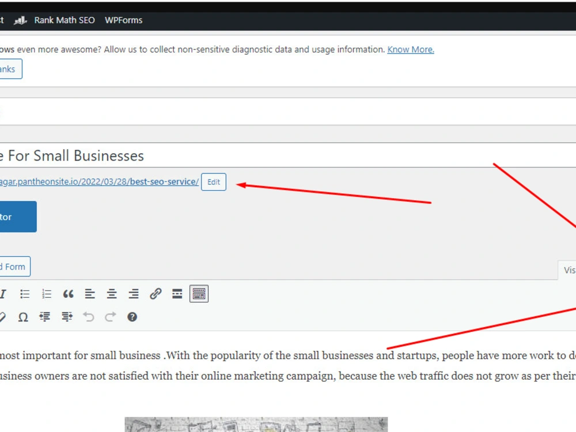
Task: Click the paragraph text mentioning small business
Action: (288, 355)
